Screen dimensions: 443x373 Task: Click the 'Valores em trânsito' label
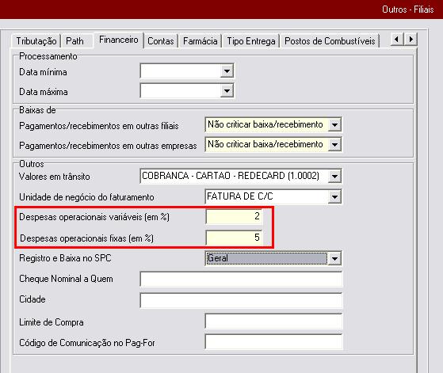pos(54,177)
